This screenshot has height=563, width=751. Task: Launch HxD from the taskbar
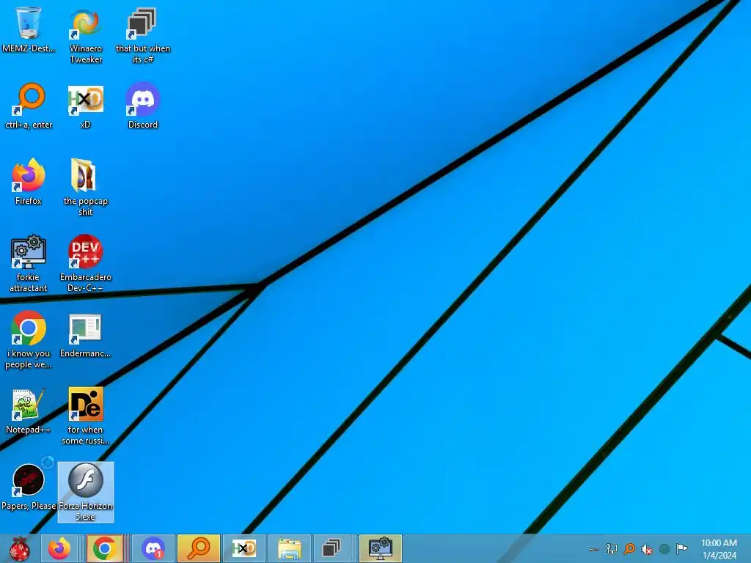(x=243, y=548)
